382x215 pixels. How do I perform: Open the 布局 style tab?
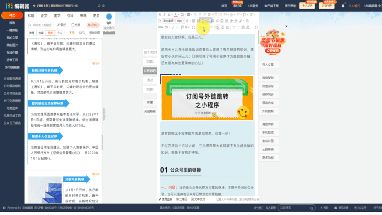[x=83, y=16]
